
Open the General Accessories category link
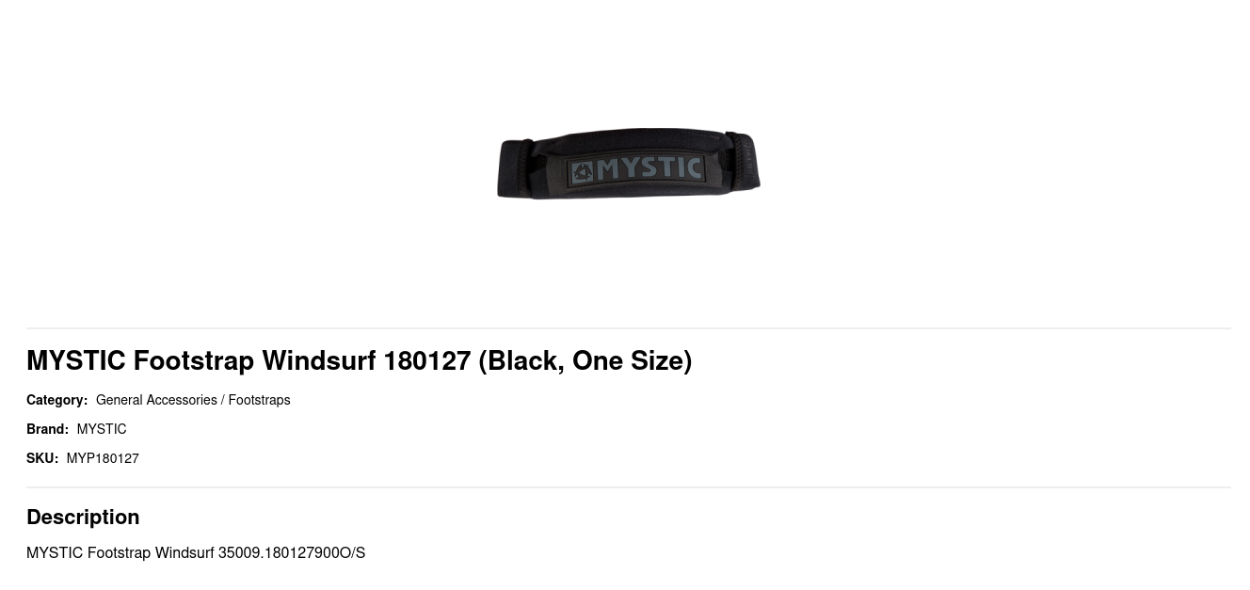(156, 400)
